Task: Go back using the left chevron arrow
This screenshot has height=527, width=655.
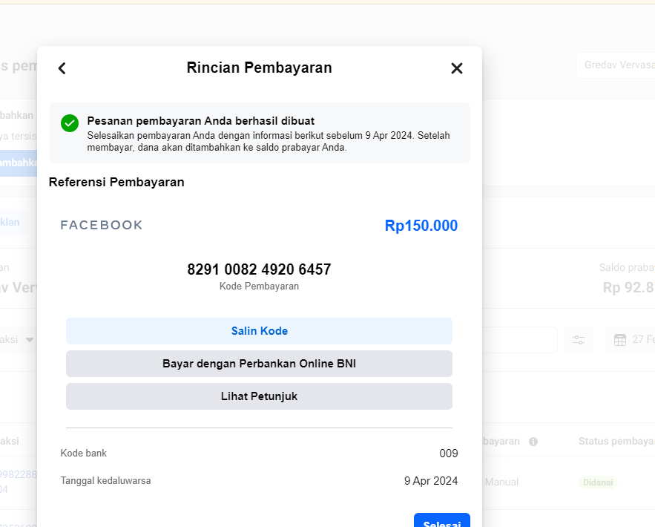Action: point(62,68)
